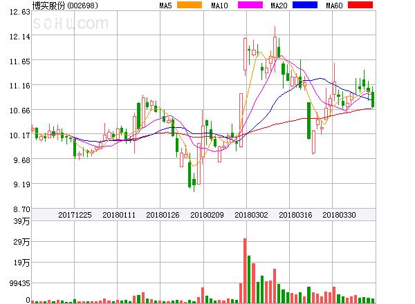Click the tallest red volume bar

245,271
